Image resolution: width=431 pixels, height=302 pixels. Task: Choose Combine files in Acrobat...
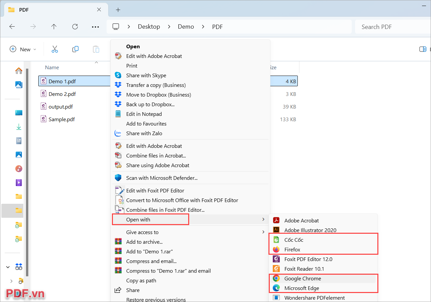tap(190, 155)
